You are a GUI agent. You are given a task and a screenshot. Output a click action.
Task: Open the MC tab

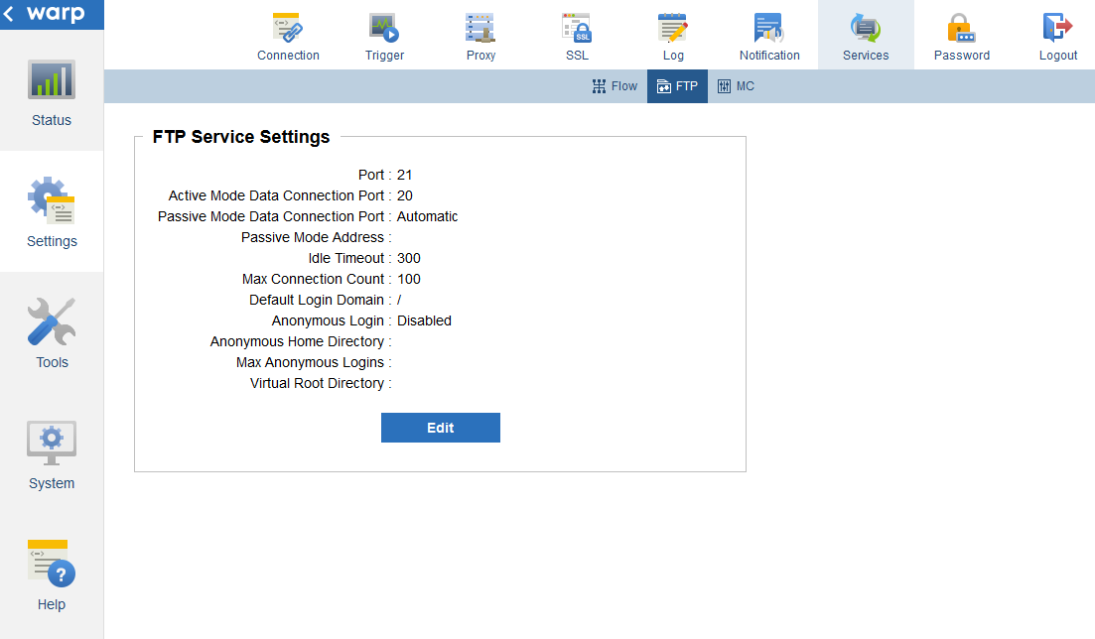coord(737,85)
